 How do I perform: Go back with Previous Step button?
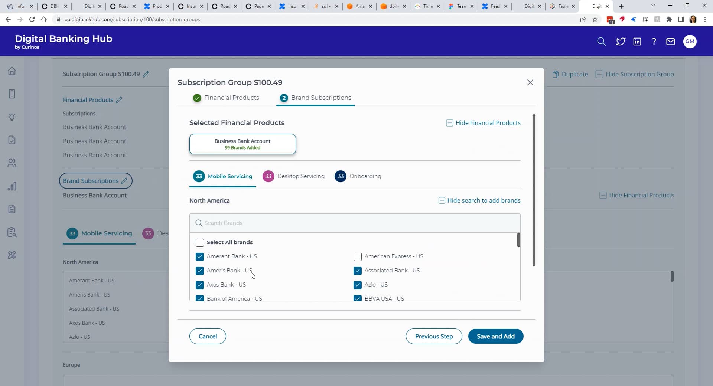[x=434, y=336]
